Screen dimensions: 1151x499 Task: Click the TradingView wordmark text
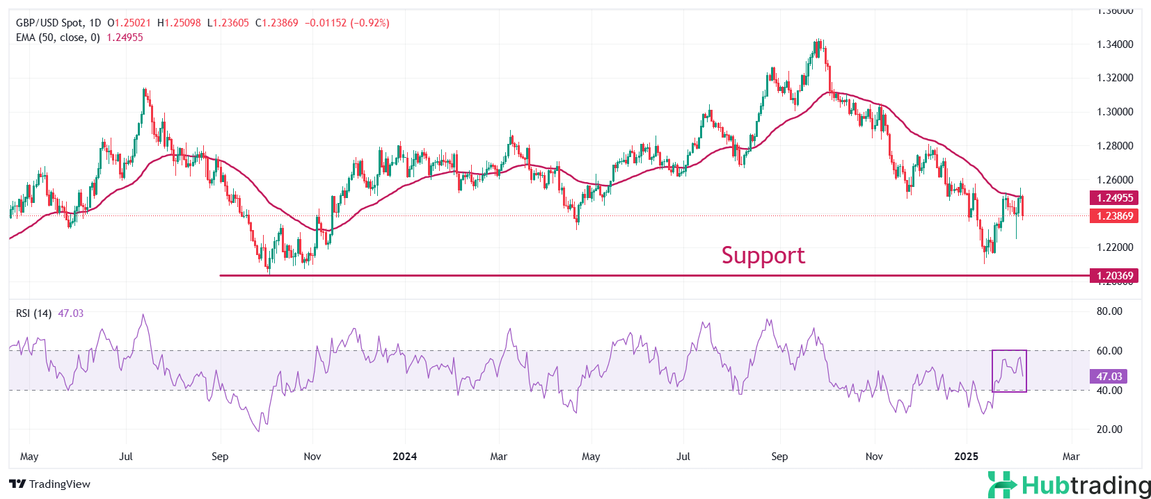pyautogui.click(x=60, y=484)
